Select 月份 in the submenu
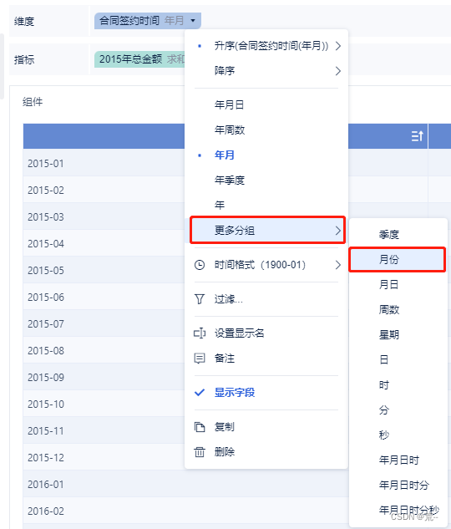Screen dimensions: 451x529 398,259
